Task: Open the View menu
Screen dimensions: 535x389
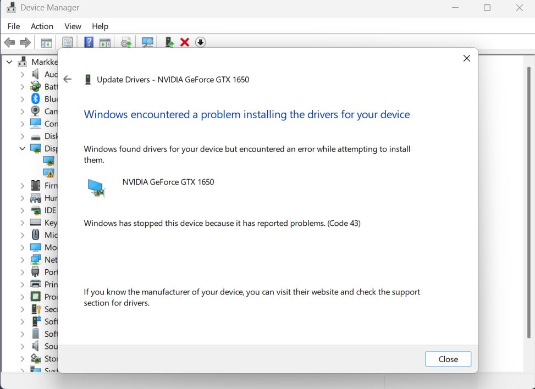Action: [x=73, y=26]
